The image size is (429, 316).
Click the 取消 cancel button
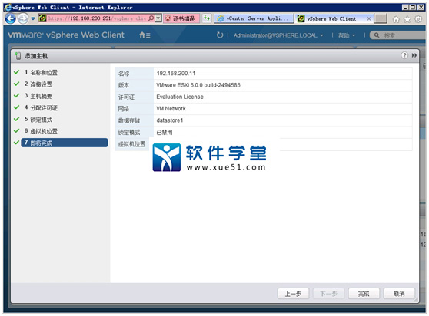[x=399, y=294]
